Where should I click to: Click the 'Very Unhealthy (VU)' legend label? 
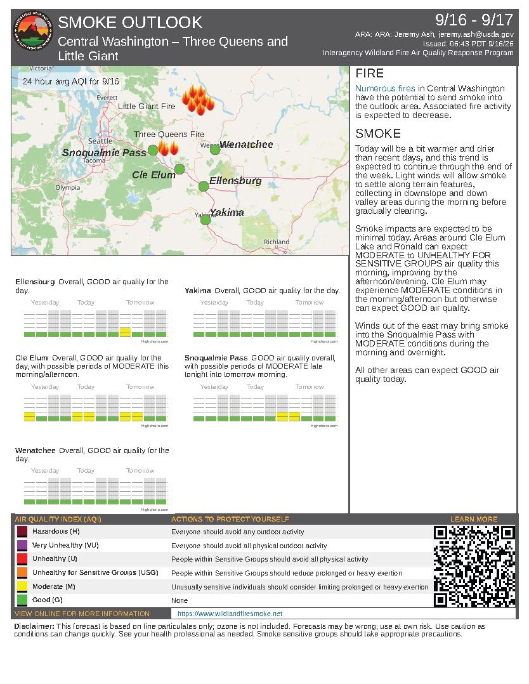point(65,545)
